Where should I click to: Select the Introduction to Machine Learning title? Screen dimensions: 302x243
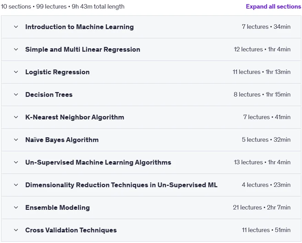click(x=80, y=27)
